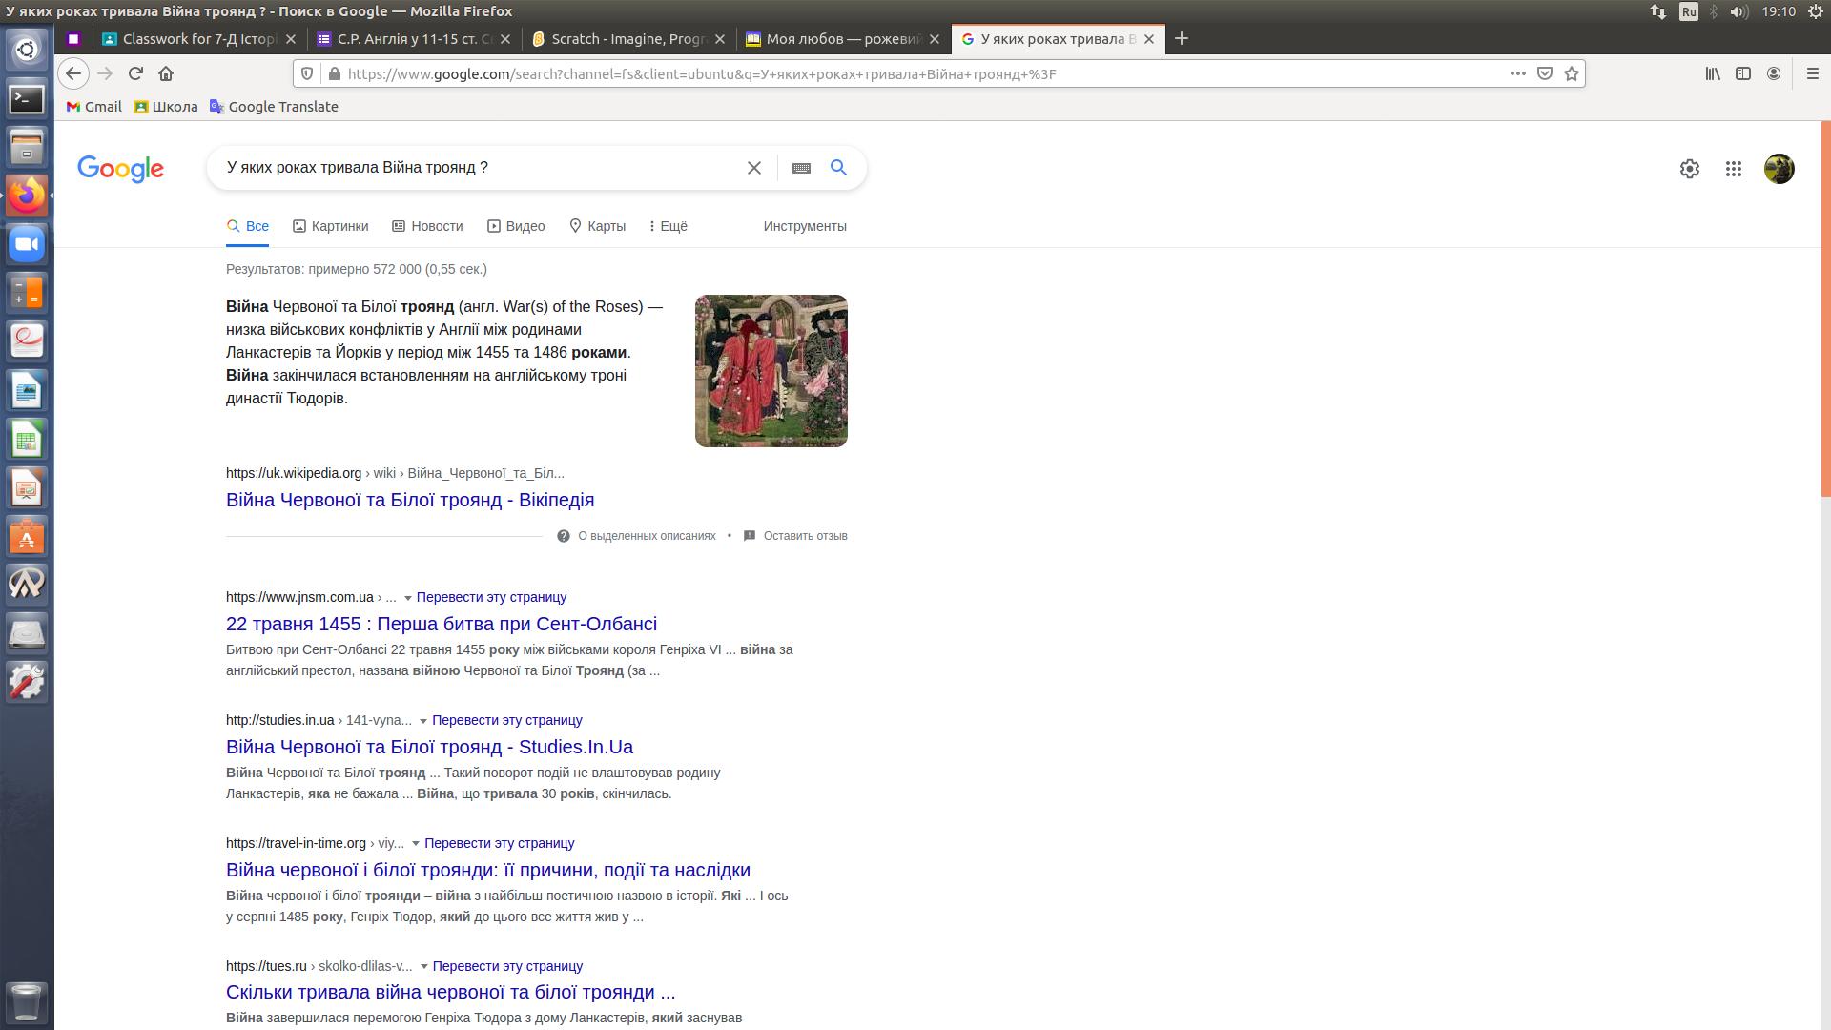Open Війна Червоної та Білої троянд Вікіпедія link

pyautogui.click(x=409, y=500)
